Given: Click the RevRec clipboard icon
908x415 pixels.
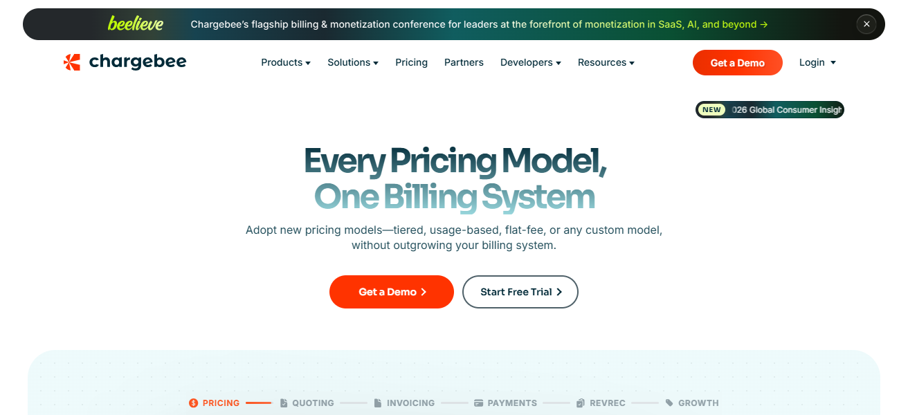Looking at the screenshot, I should (581, 403).
